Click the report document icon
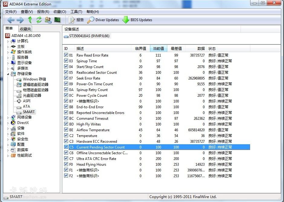The image size is (284, 202). pyautogui.click(x=72, y=20)
